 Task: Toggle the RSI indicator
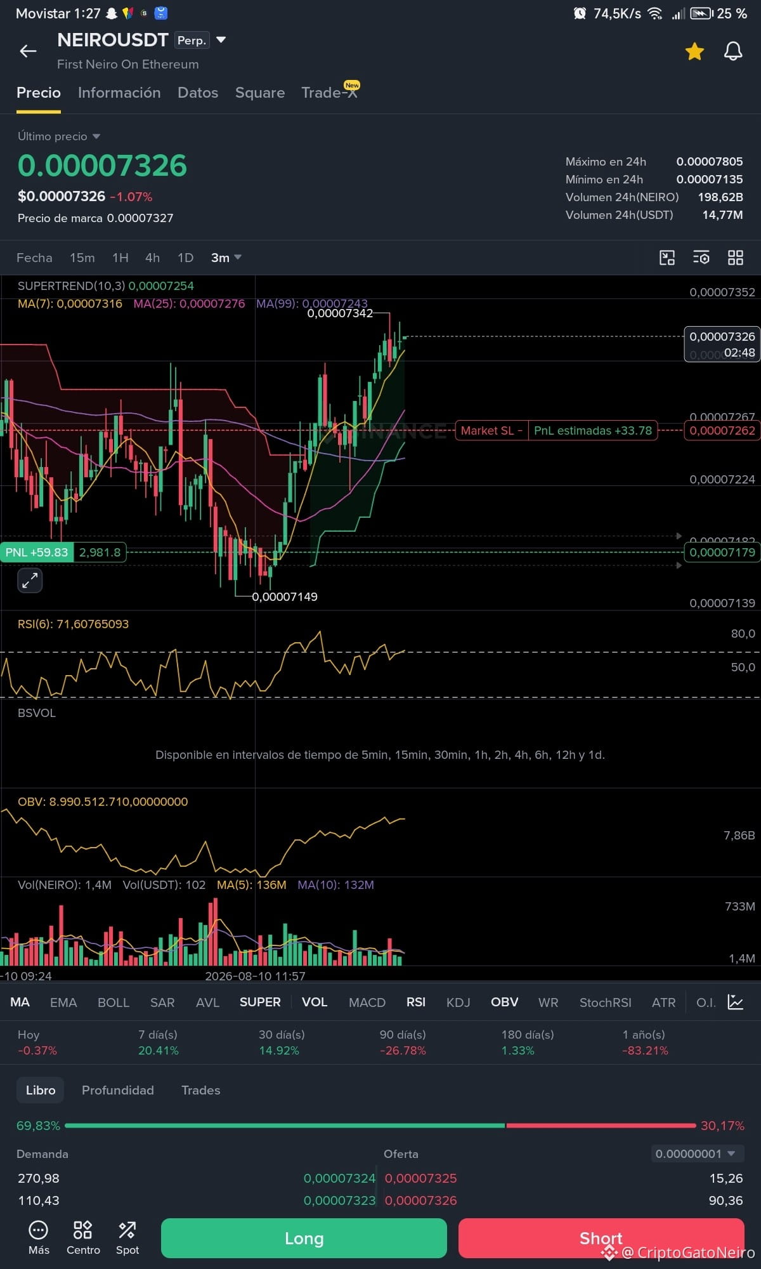pos(416,1002)
